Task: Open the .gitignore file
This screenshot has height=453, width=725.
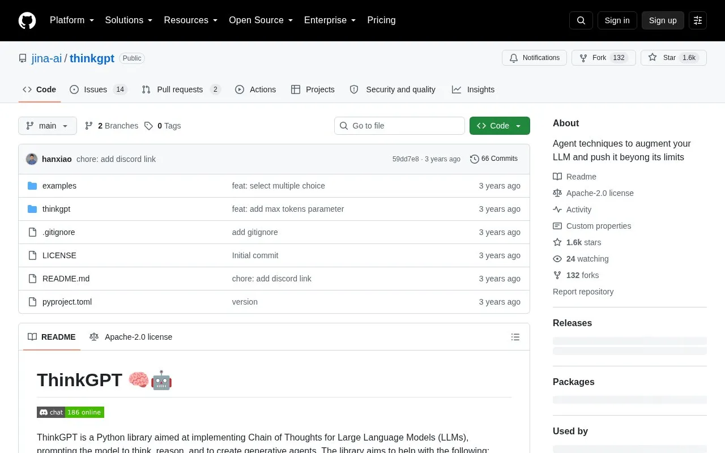Action: tap(58, 232)
